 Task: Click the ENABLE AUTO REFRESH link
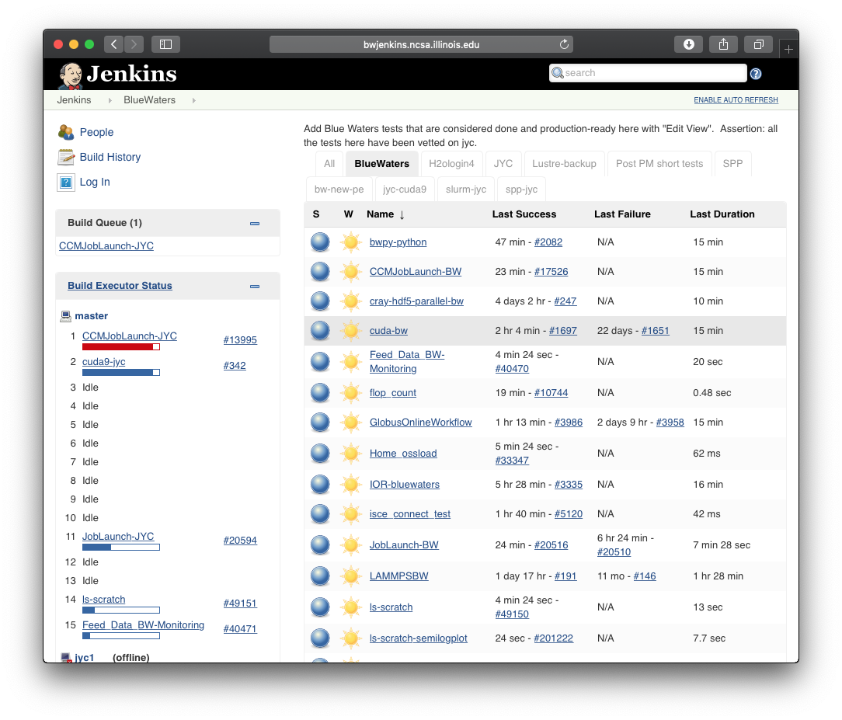[736, 100]
